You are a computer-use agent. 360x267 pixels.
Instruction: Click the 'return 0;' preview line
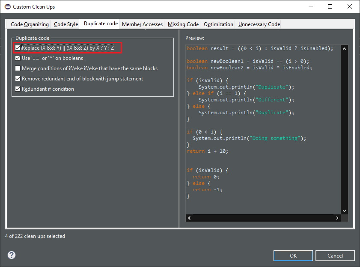pyautogui.click(x=206, y=177)
